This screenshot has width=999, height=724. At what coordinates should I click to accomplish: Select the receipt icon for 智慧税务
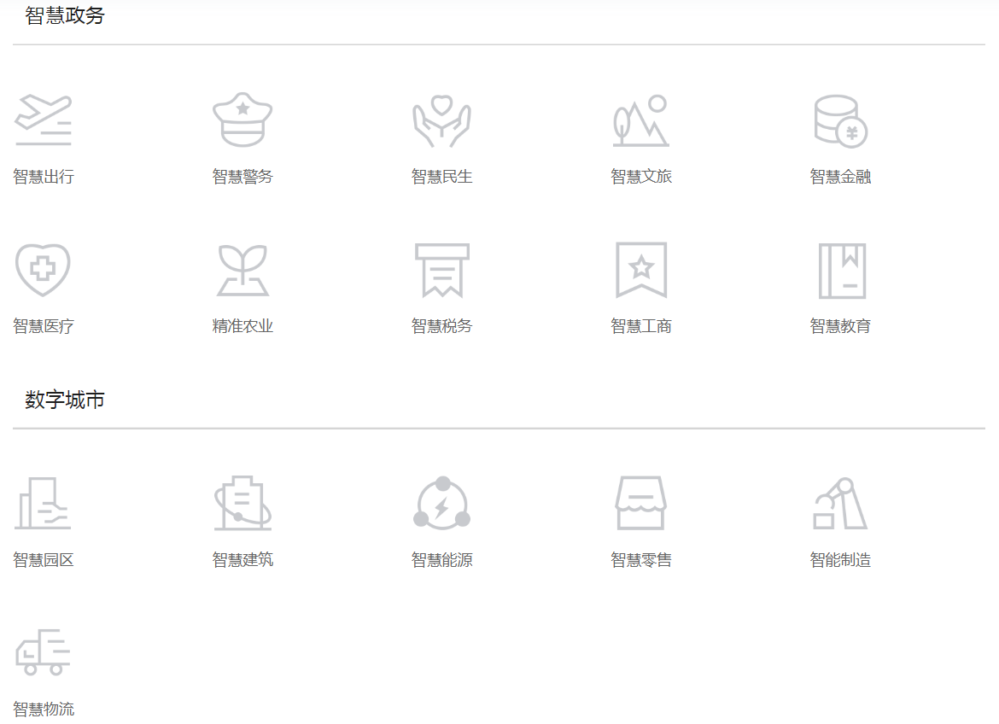tap(441, 270)
